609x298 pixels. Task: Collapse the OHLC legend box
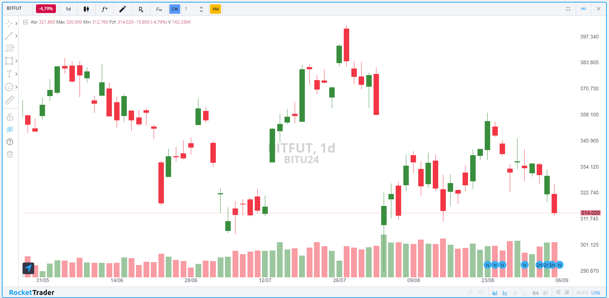pos(25,22)
